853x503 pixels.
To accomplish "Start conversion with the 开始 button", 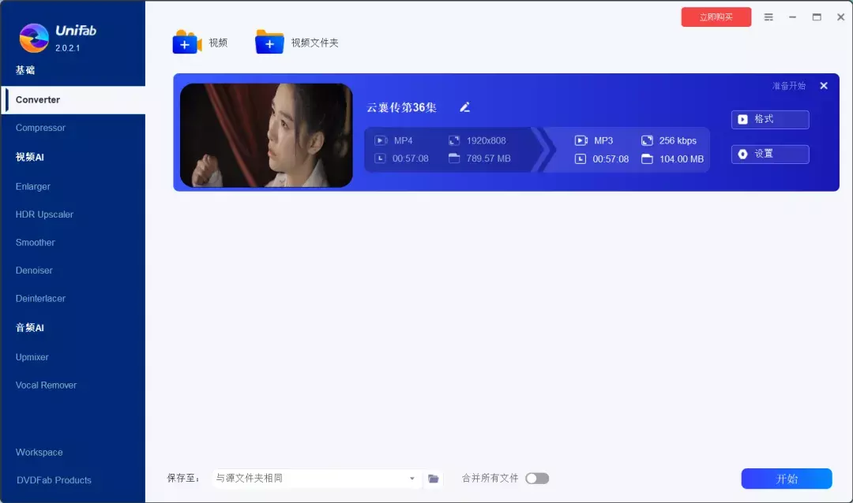I will click(x=786, y=479).
